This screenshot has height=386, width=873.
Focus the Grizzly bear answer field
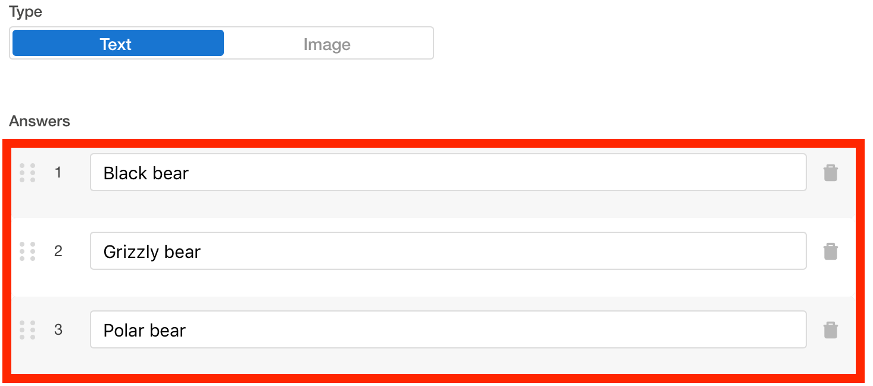pos(448,251)
